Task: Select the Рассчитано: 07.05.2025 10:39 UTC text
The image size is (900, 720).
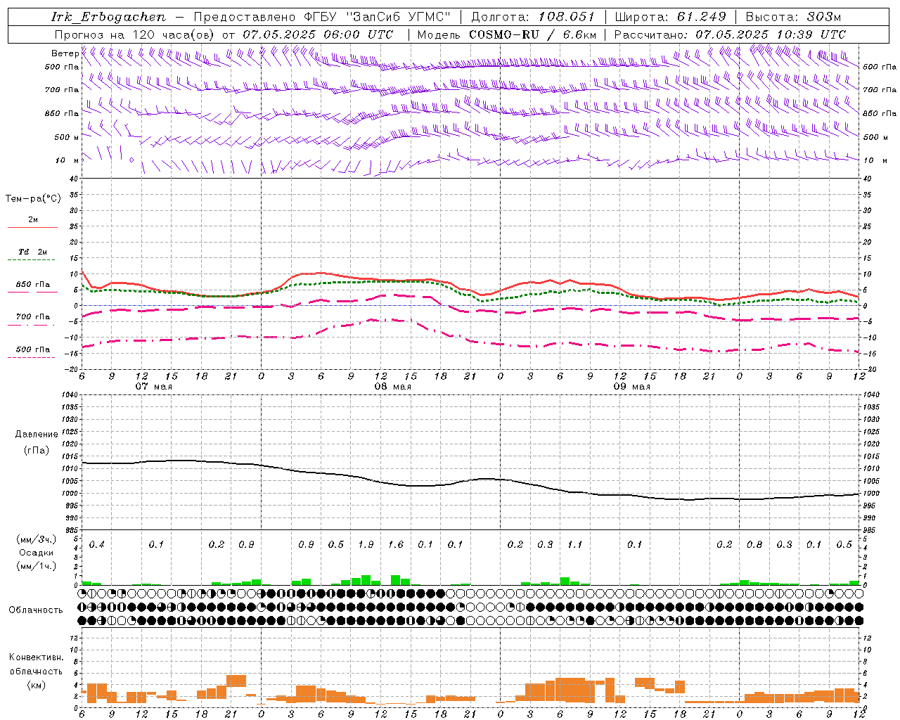Action: click(730, 34)
